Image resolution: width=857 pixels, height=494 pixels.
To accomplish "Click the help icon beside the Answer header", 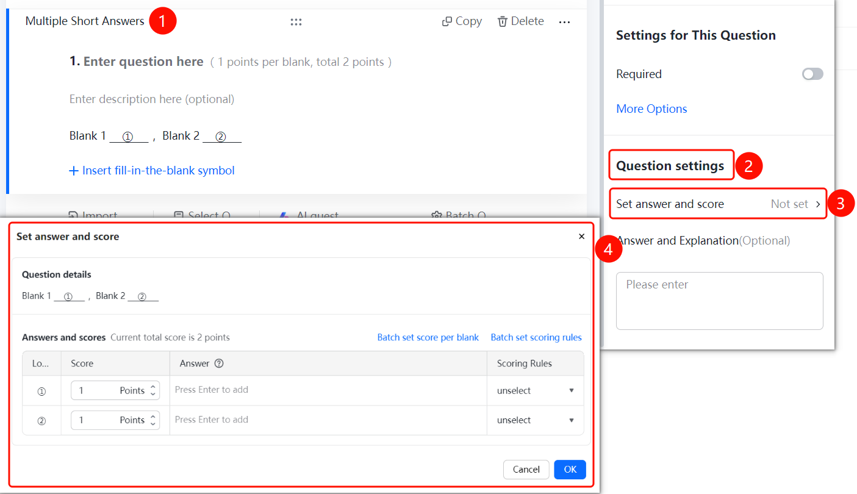I will click(219, 363).
